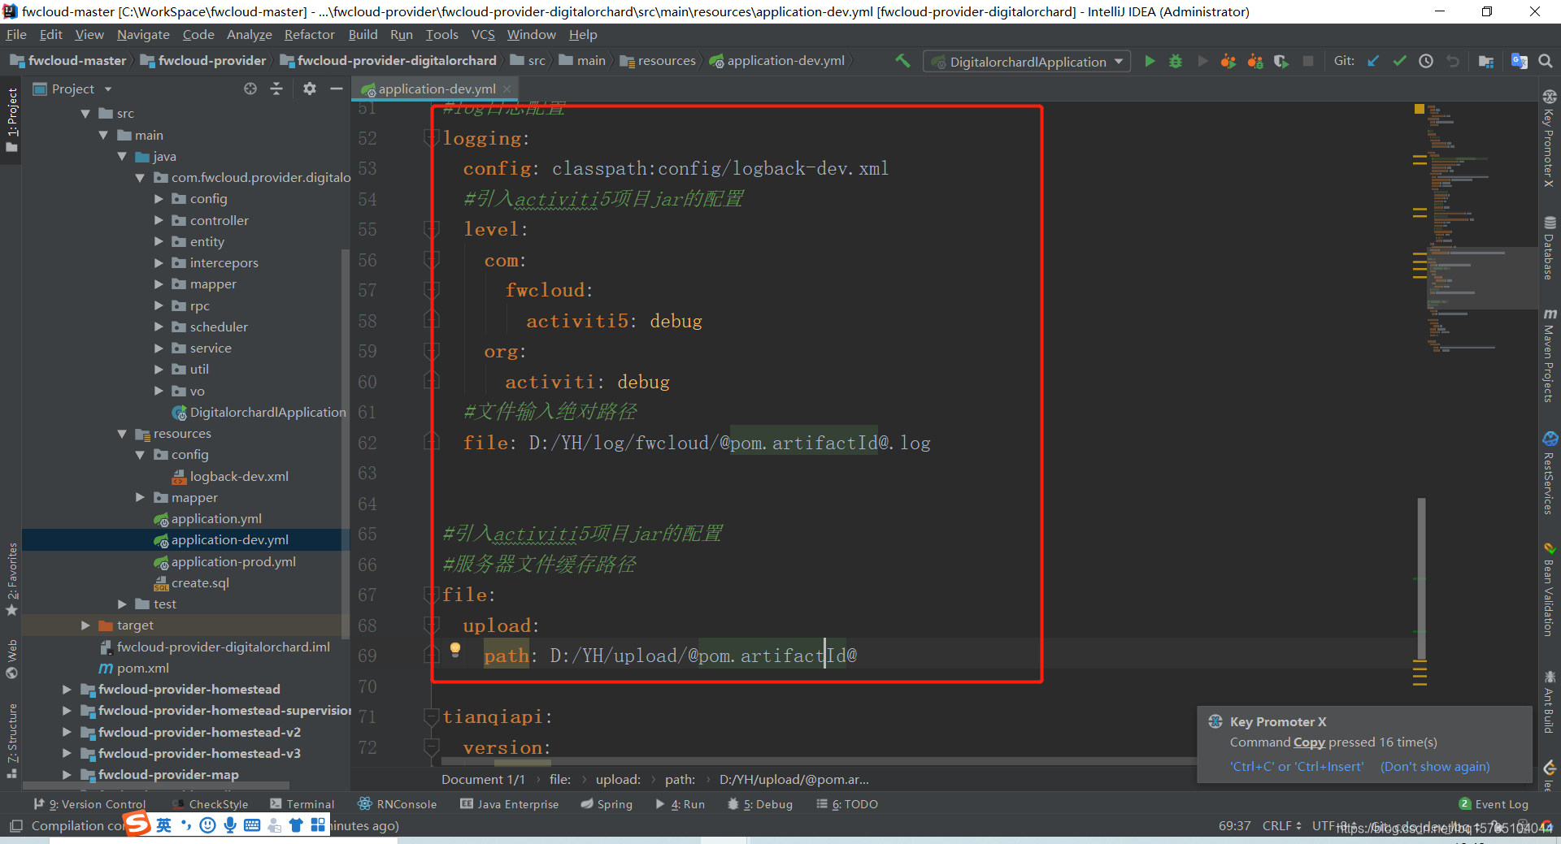Toggle the Event Log panel
This screenshot has height=844, width=1561.
1494,803
